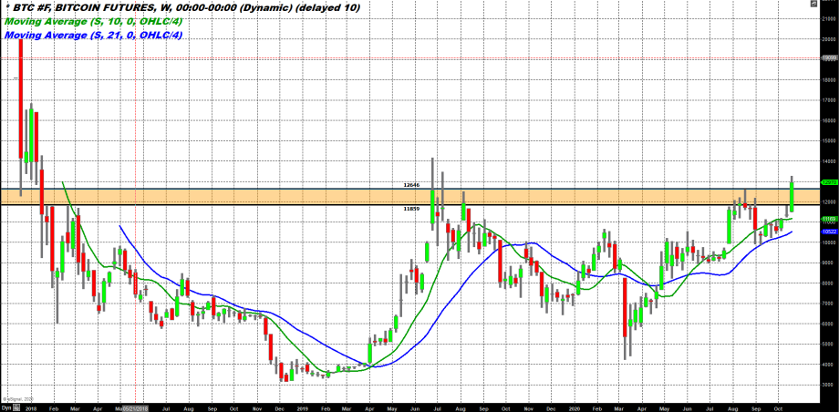The height and width of the screenshot is (412, 839).
Task: Click the blue 10522 moving average price tag
Action: pos(829,232)
